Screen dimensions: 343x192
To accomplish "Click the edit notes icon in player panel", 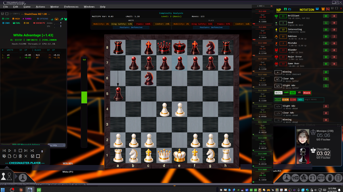I will (4, 156).
